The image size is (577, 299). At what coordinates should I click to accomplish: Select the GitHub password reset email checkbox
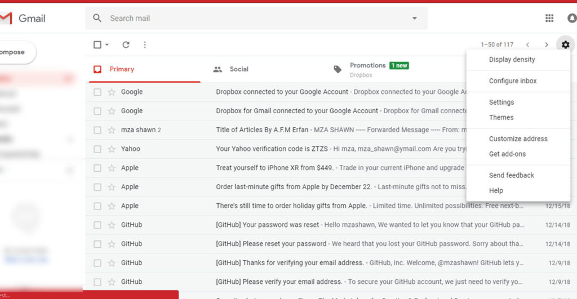pos(97,225)
